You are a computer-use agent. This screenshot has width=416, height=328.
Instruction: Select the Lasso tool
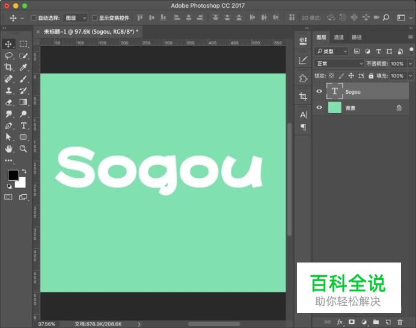pyautogui.click(x=9, y=55)
